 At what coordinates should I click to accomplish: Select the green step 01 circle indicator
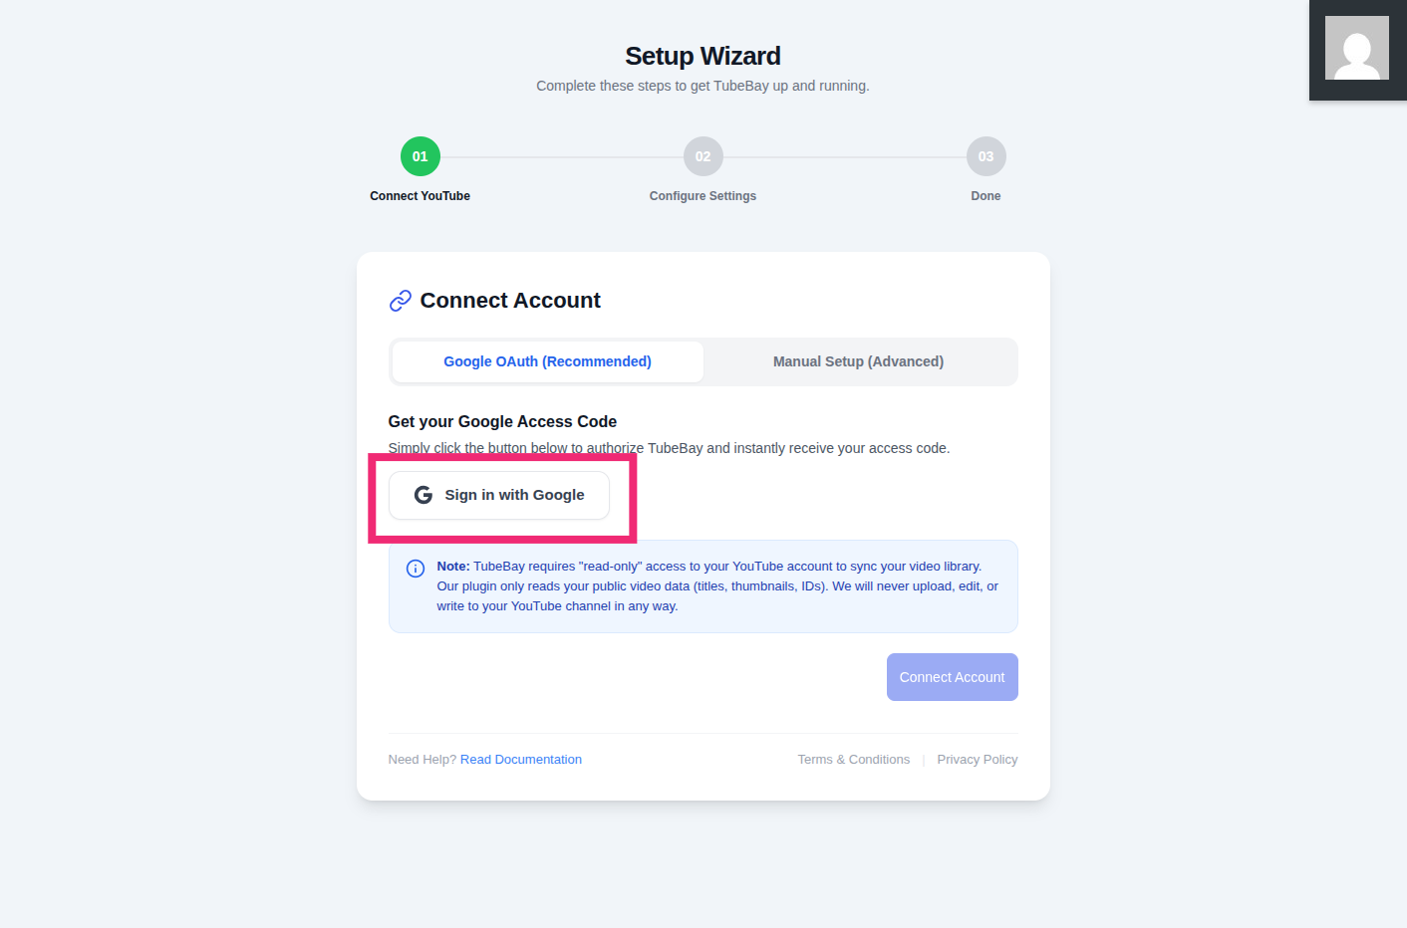(420, 156)
